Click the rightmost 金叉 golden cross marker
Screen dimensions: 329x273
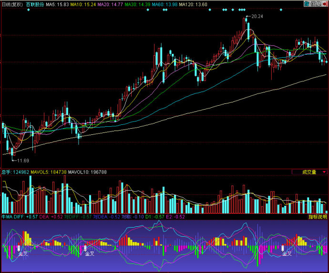[x=287, y=254]
